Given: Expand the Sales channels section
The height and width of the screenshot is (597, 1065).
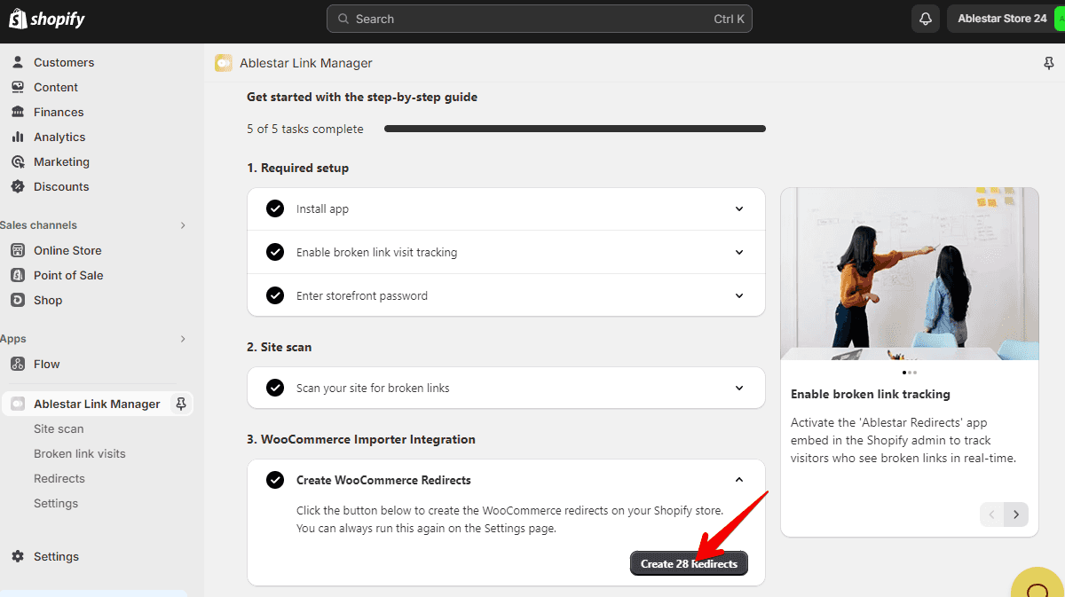Looking at the screenshot, I should [x=183, y=225].
